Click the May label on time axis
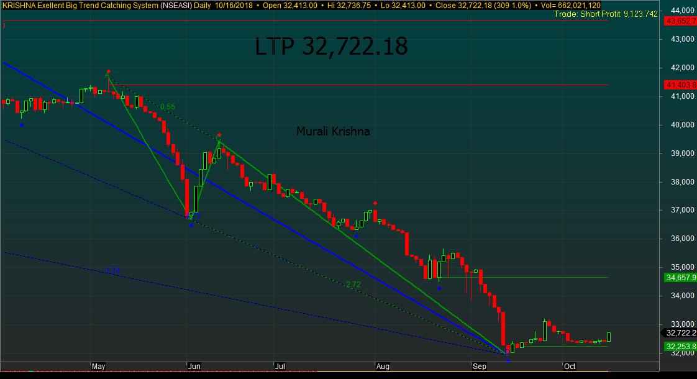Image resolution: width=697 pixels, height=379 pixels. [x=98, y=367]
